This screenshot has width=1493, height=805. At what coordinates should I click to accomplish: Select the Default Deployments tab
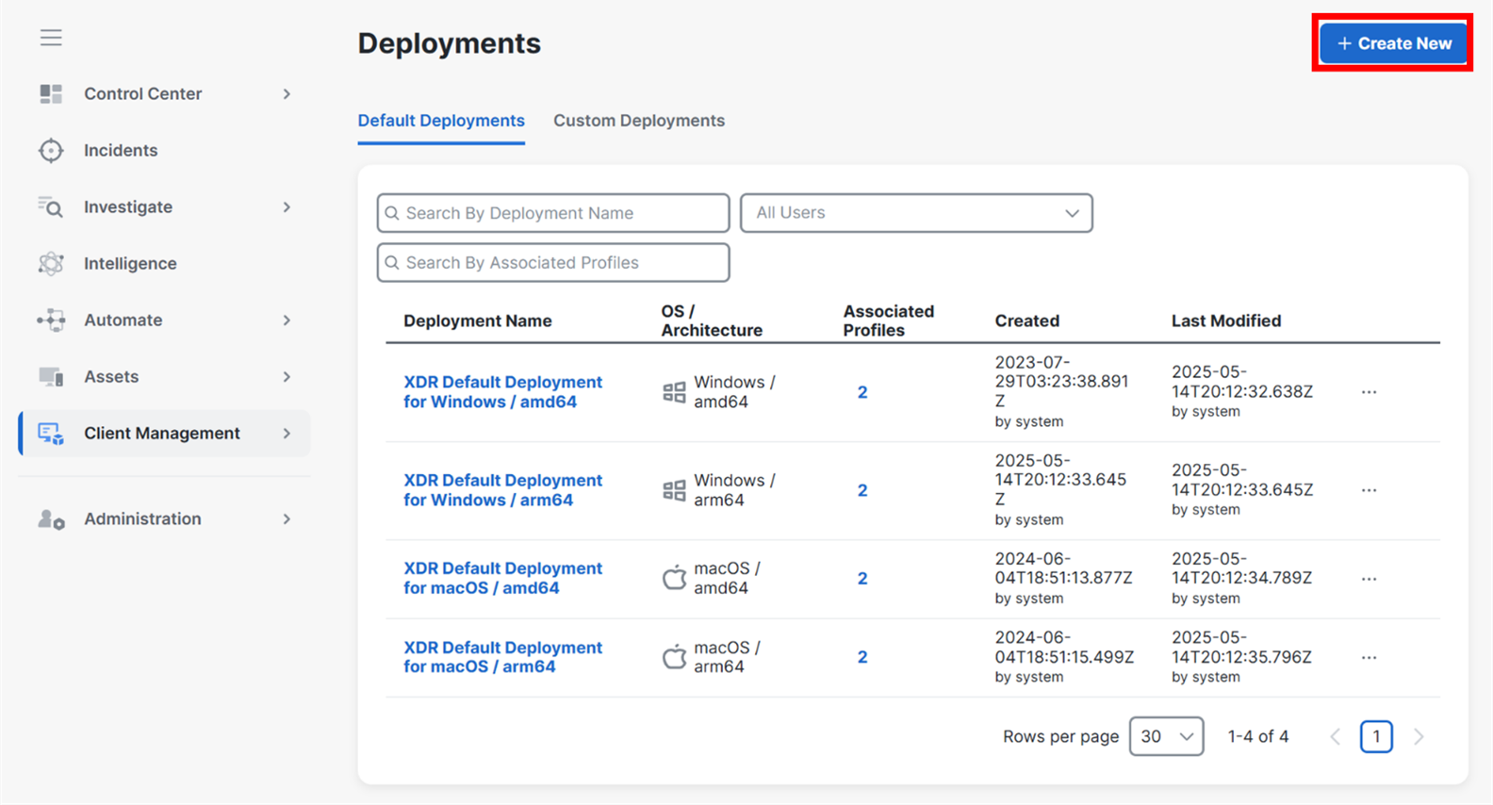pos(441,121)
